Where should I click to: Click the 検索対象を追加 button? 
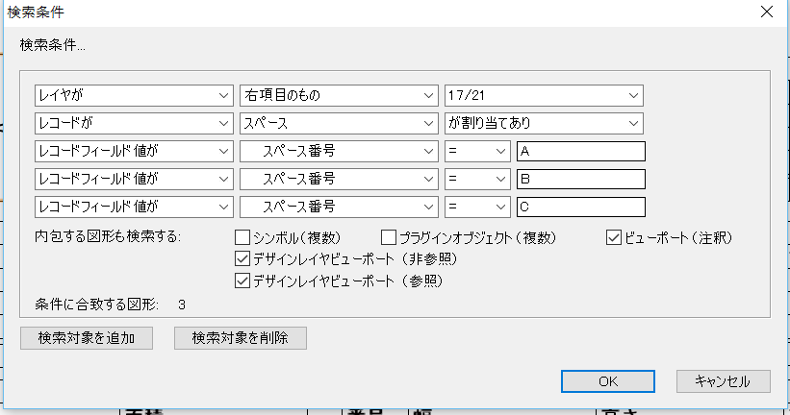tap(87, 338)
